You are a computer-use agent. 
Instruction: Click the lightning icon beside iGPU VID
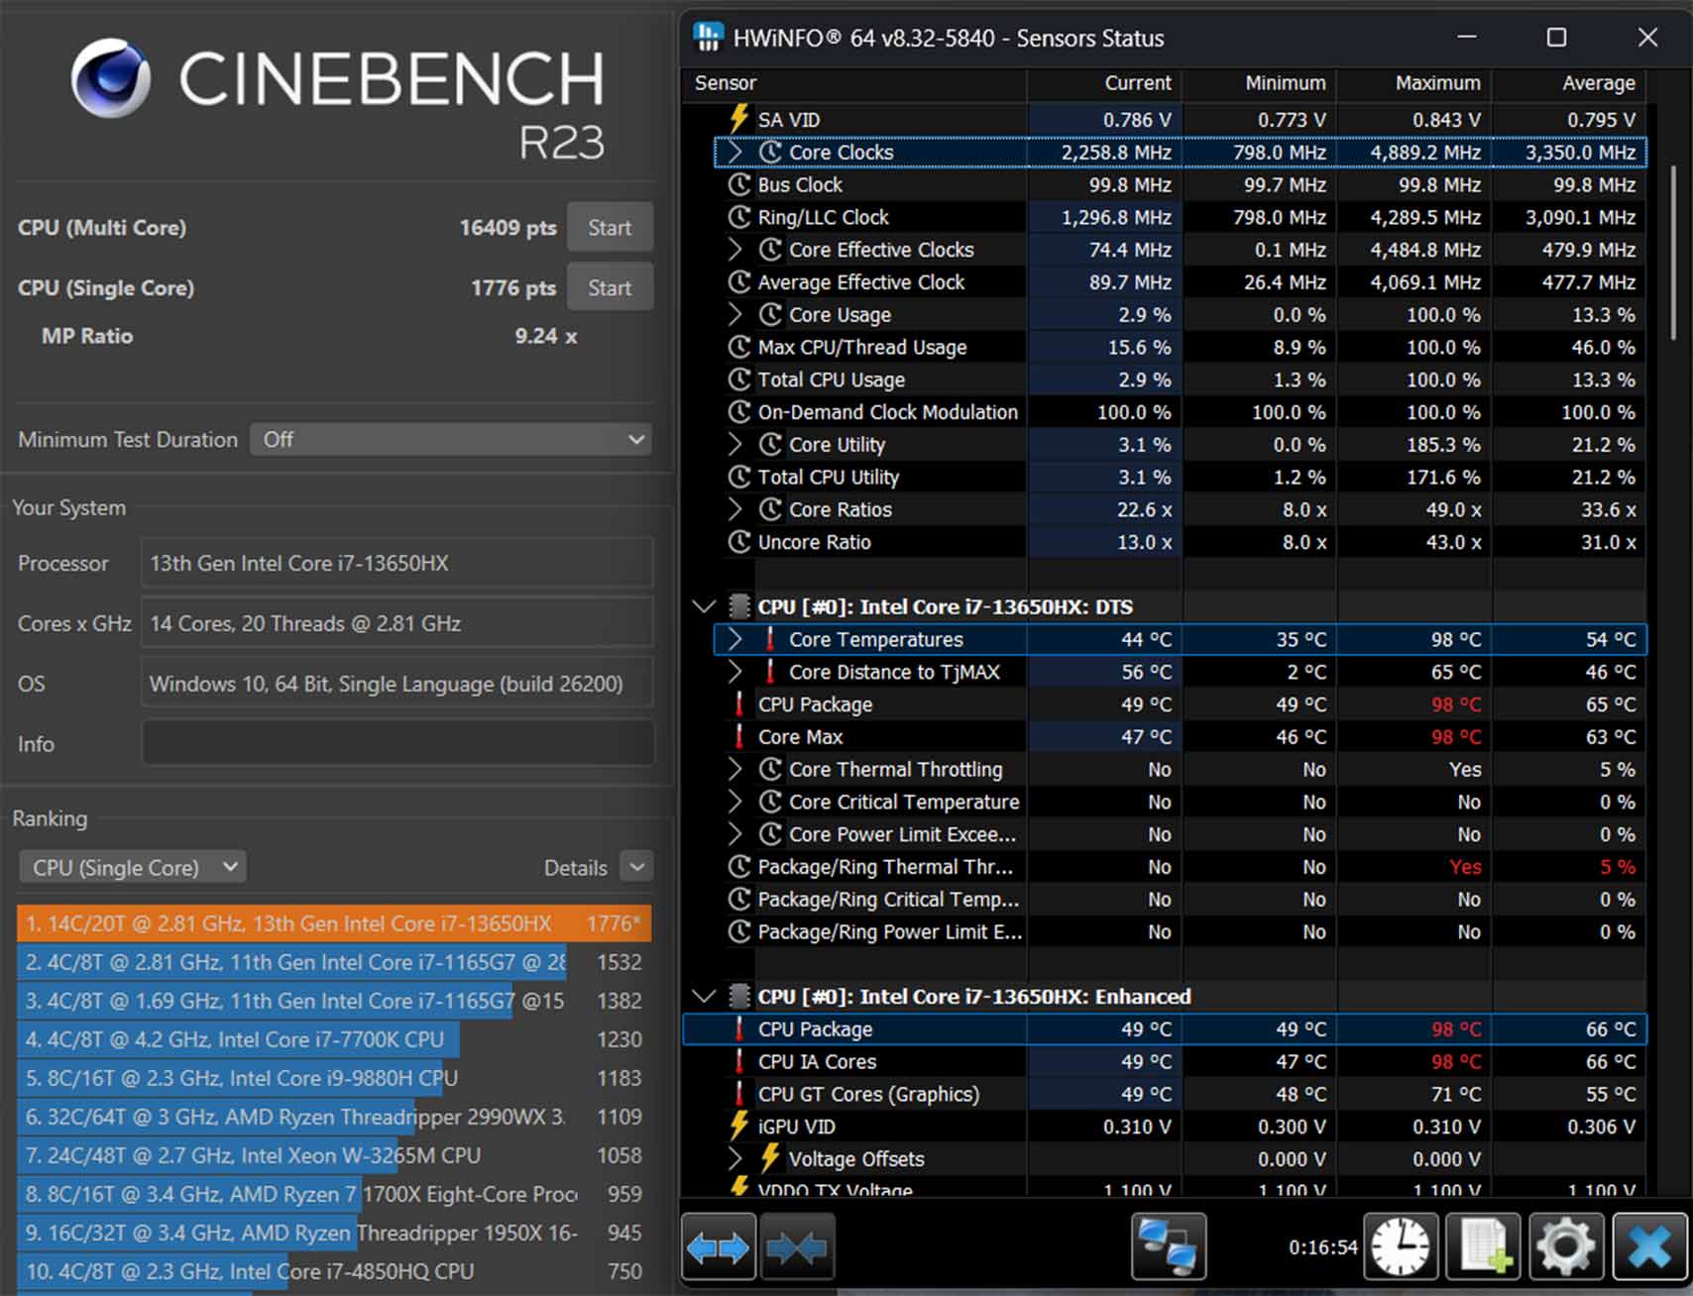(738, 1126)
